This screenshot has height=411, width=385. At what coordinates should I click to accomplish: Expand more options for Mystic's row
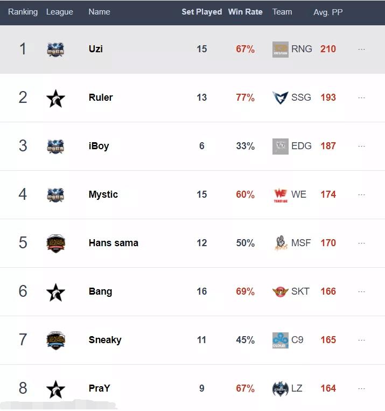pyautogui.click(x=361, y=194)
